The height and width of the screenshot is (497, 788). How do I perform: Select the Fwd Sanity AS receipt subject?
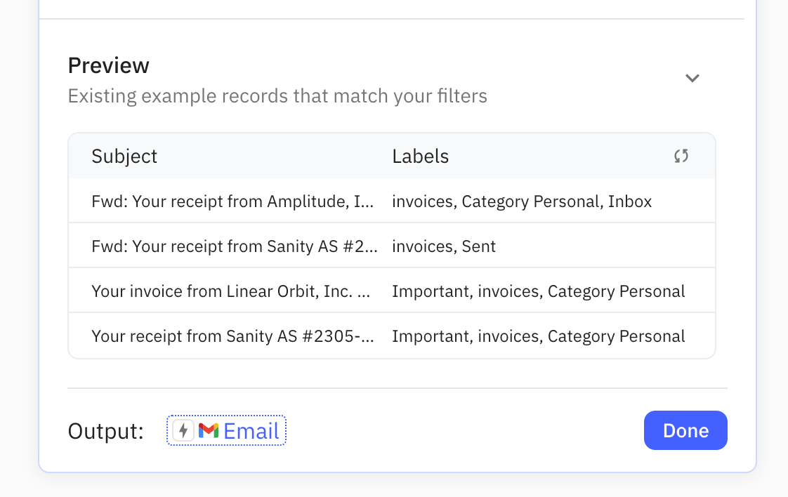234,246
